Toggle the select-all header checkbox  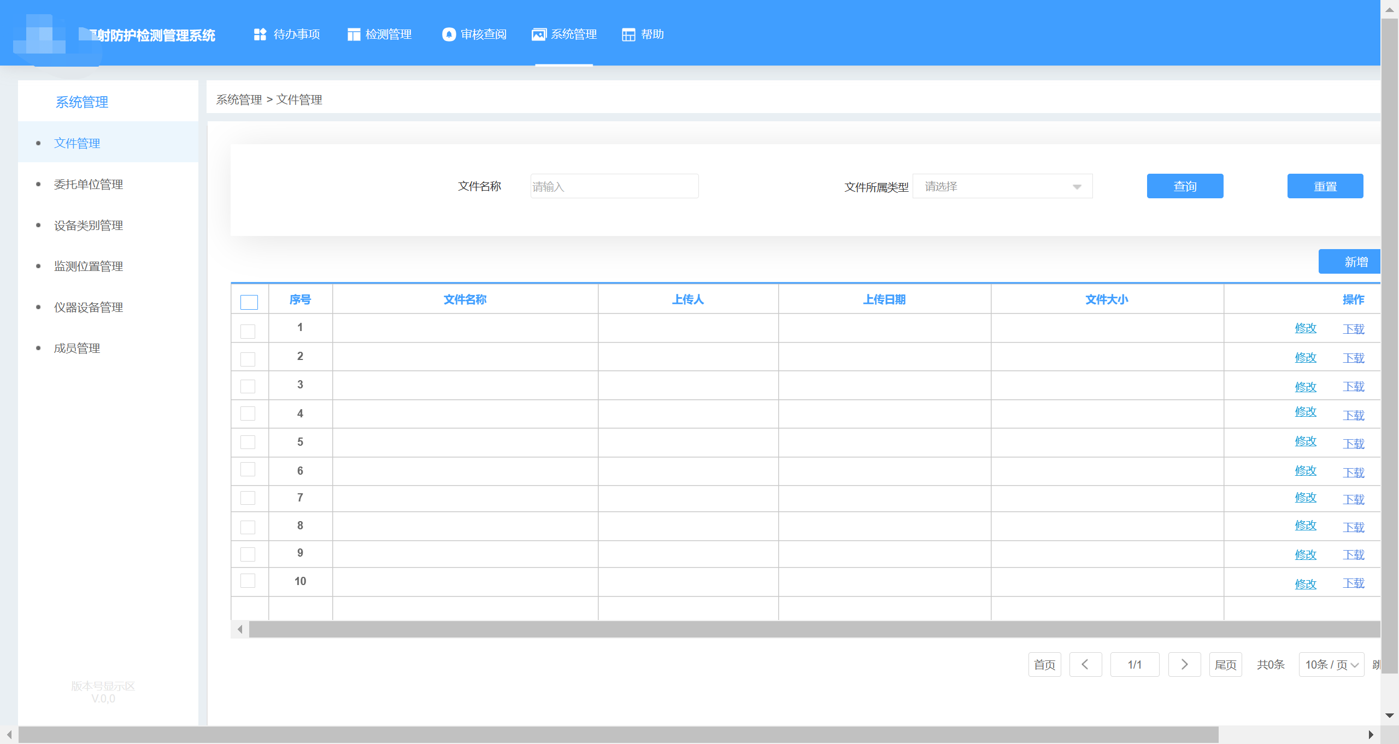point(249,302)
